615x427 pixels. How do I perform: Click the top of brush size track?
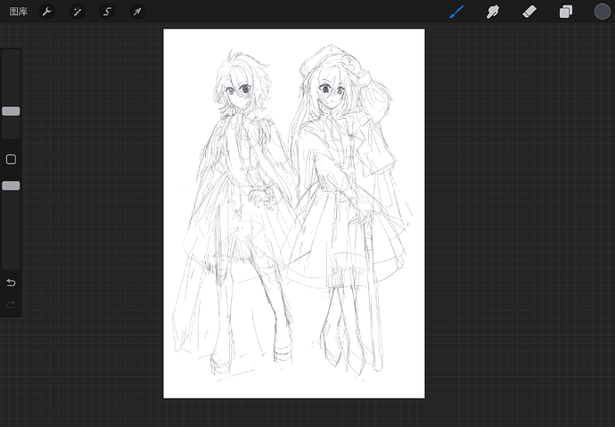(11, 53)
